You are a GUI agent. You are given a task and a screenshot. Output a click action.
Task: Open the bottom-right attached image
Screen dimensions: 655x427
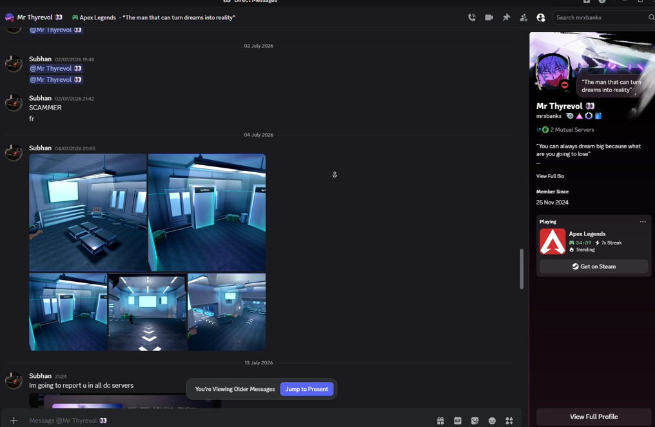click(x=227, y=312)
